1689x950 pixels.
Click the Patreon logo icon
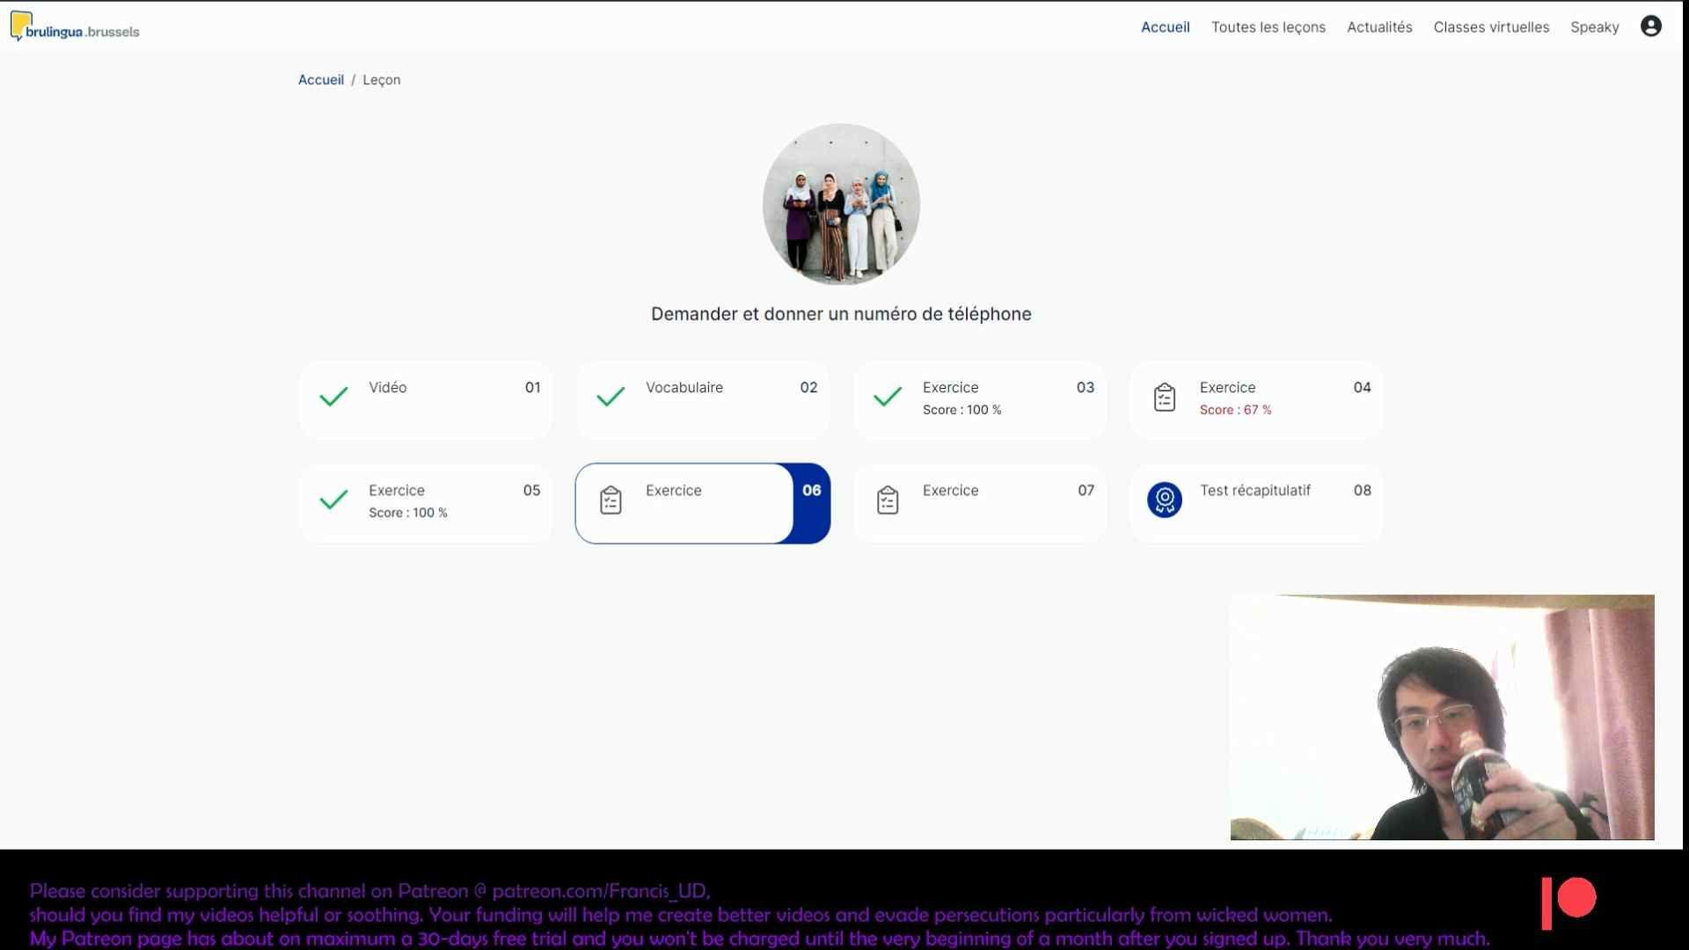pyautogui.click(x=1568, y=902)
